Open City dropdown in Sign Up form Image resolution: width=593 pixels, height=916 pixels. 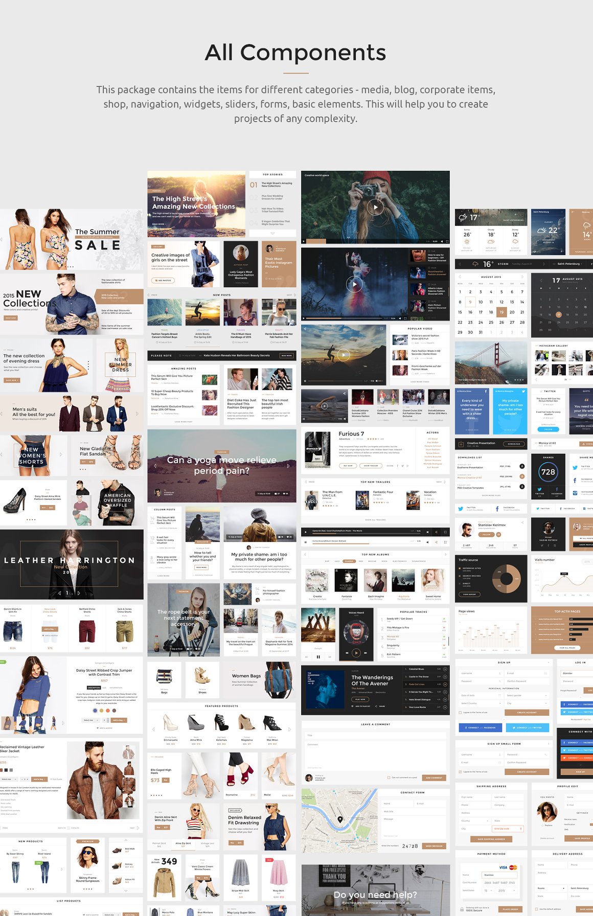click(x=527, y=703)
